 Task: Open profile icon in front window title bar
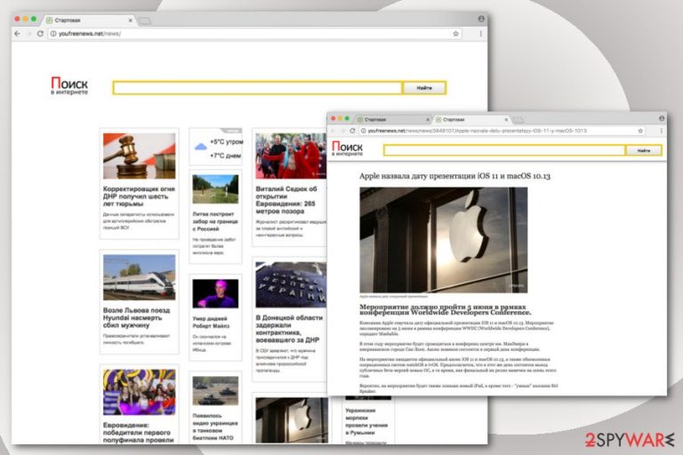pos(662,118)
